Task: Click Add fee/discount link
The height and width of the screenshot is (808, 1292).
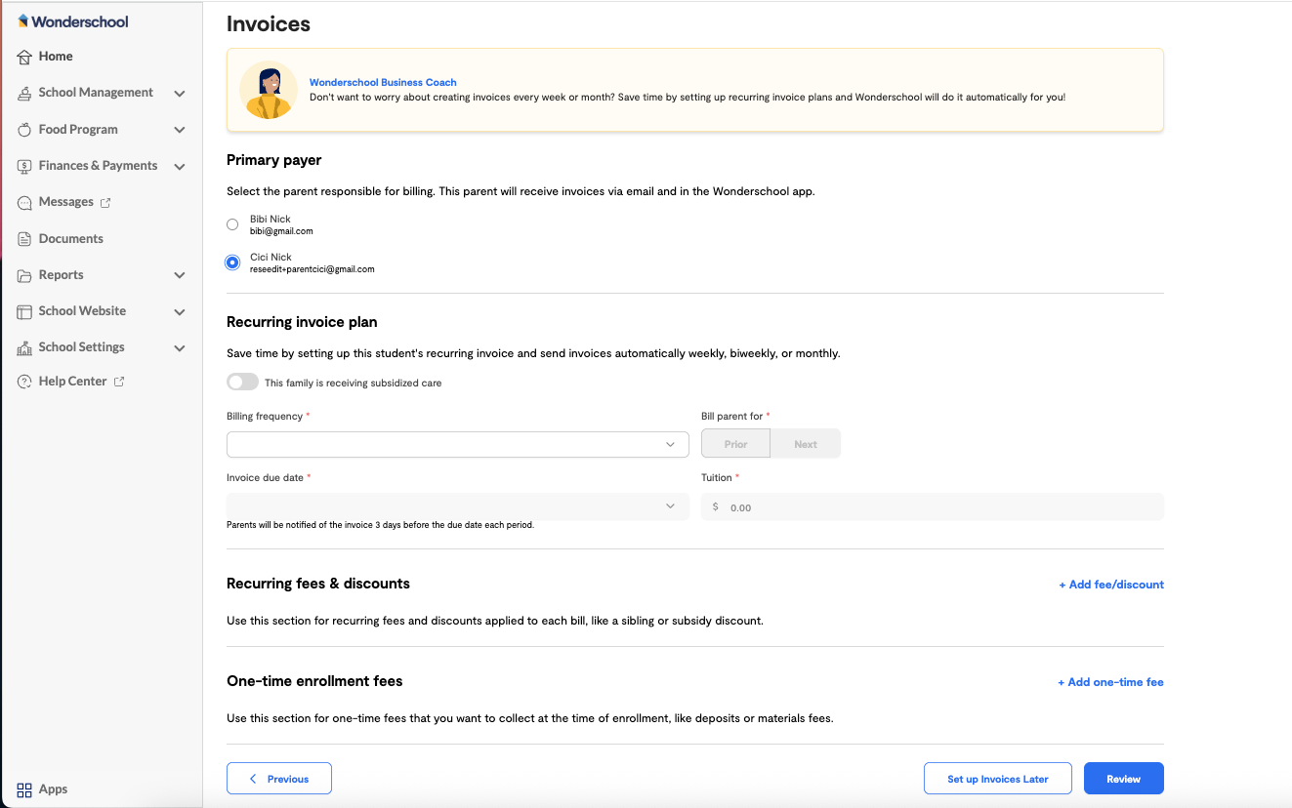Action: tap(1111, 585)
